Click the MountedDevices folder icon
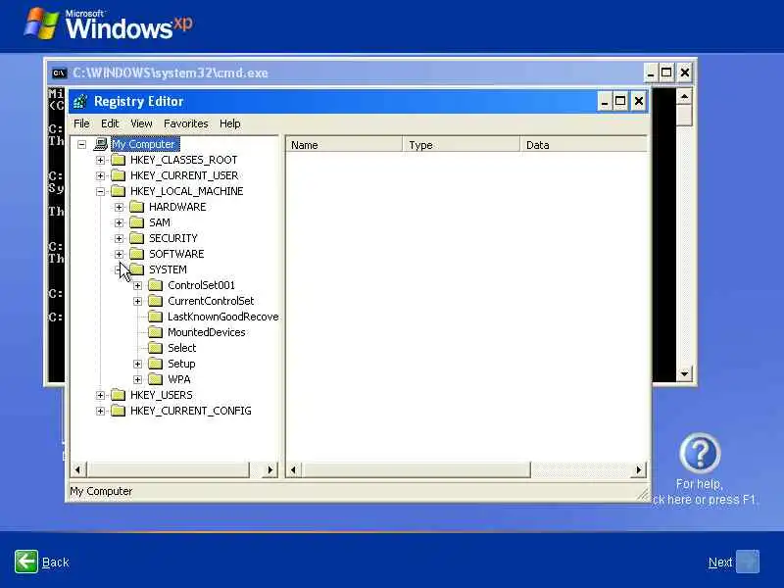 point(156,332)
